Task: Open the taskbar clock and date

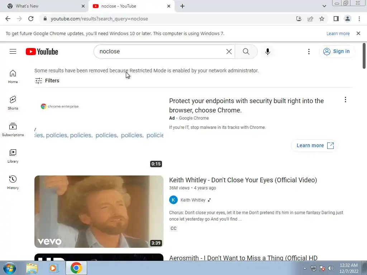Action: point(349,268)
